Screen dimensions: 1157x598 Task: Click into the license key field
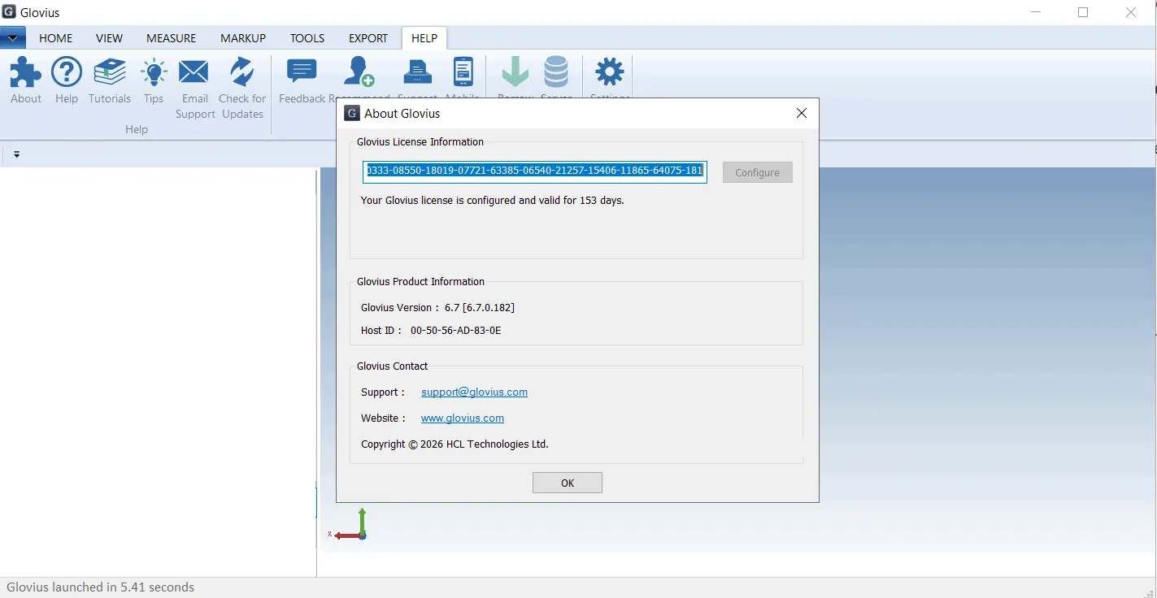click(535, 171)
